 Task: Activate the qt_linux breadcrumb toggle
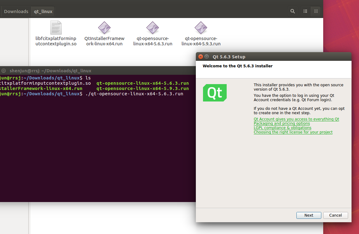coord(43,11)
